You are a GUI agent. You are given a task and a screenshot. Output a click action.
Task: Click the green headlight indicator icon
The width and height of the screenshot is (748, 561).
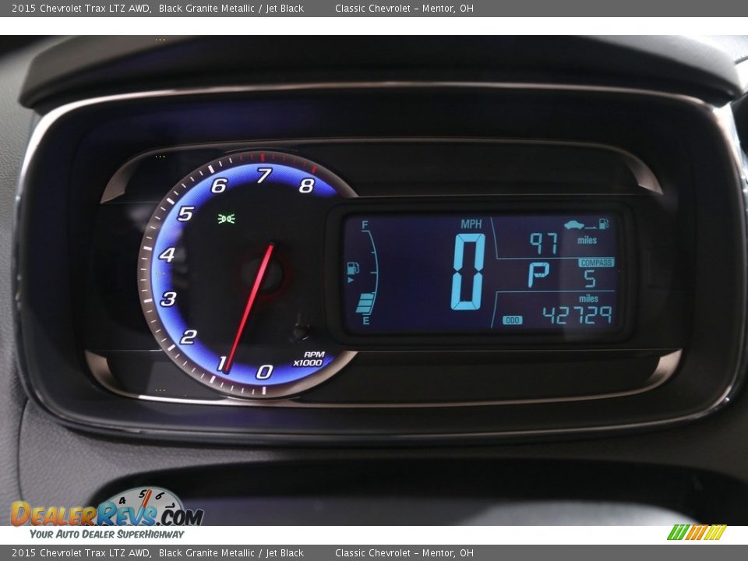coord(226,218)
